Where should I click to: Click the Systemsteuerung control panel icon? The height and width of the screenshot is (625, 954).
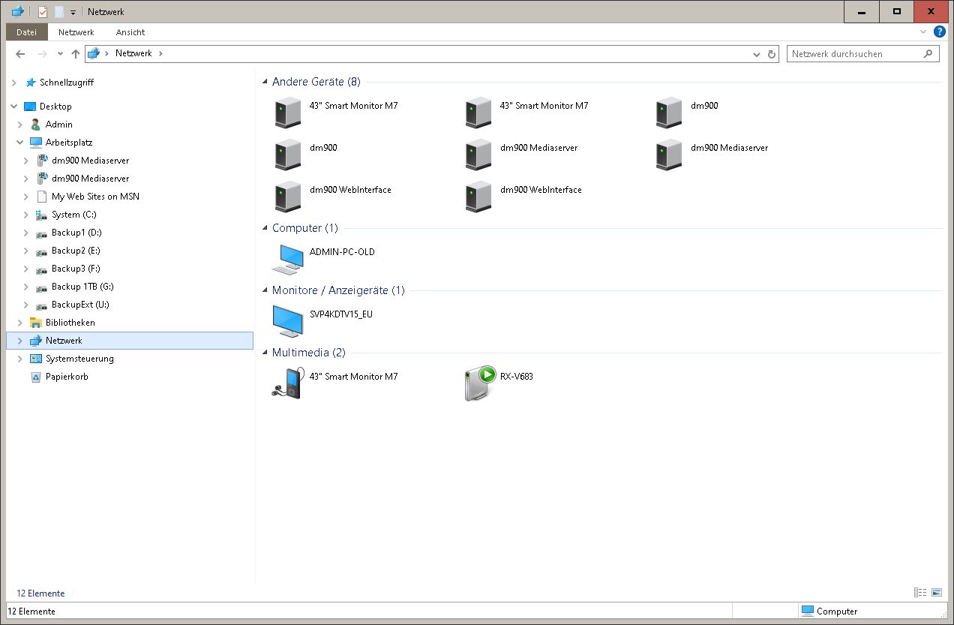click(35, 359)
